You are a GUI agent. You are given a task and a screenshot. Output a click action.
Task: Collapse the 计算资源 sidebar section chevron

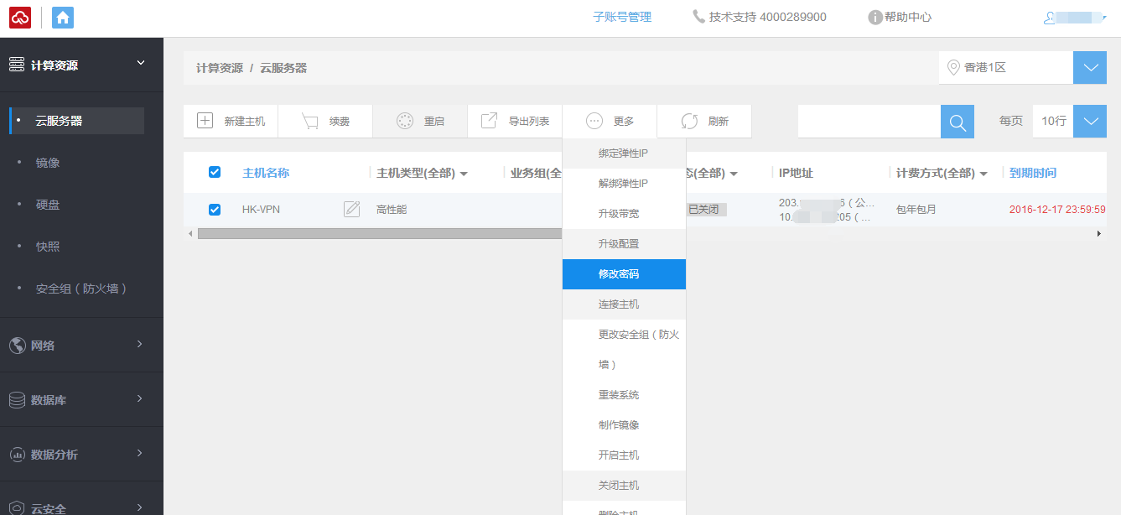coord(141,63)
